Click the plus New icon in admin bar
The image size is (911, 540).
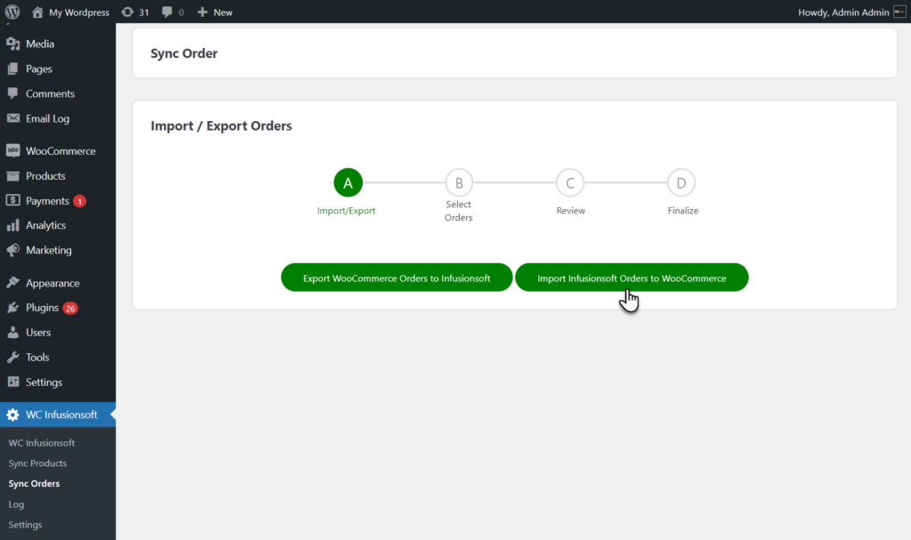(x=202, y=12)
